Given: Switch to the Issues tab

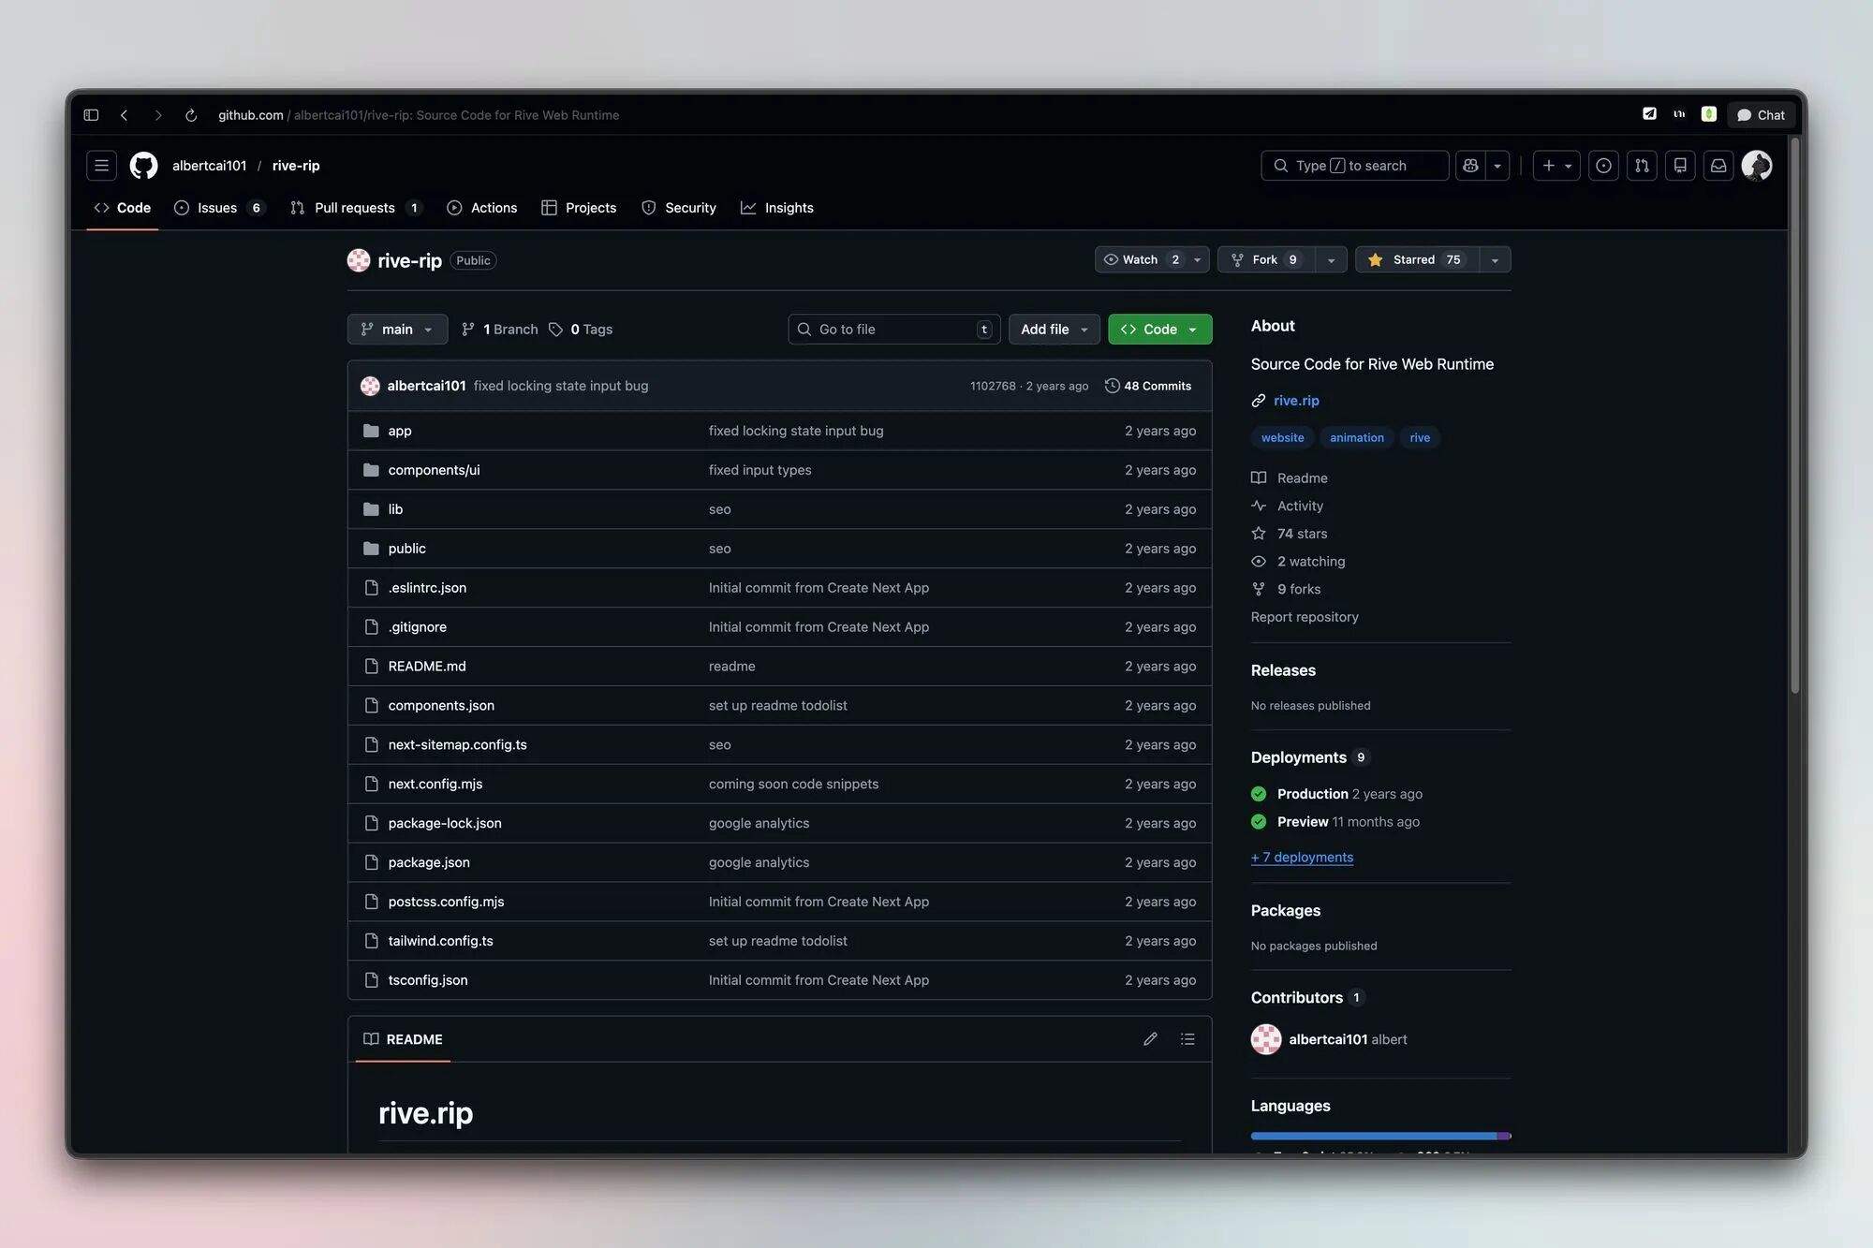Looking at the screenshot, I should [x=220, y=208].
